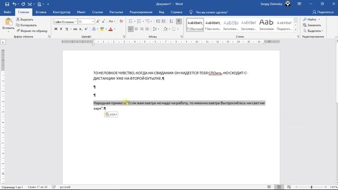
Task: Undo the last action
Action: [14, 4]
